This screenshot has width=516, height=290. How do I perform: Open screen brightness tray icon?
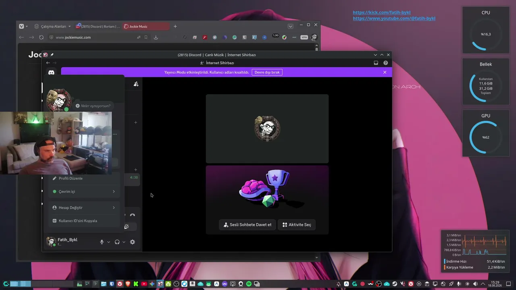coord(467,284)
